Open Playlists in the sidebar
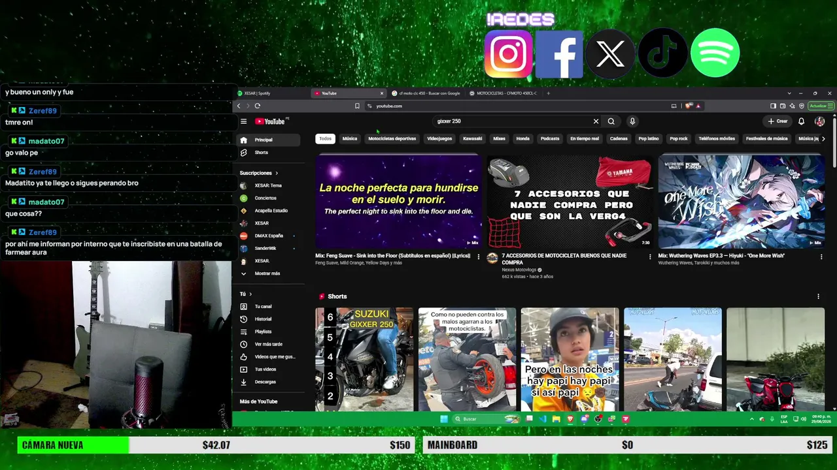The height and width of the screenshot is (470, 837). (x=269, y=332)
